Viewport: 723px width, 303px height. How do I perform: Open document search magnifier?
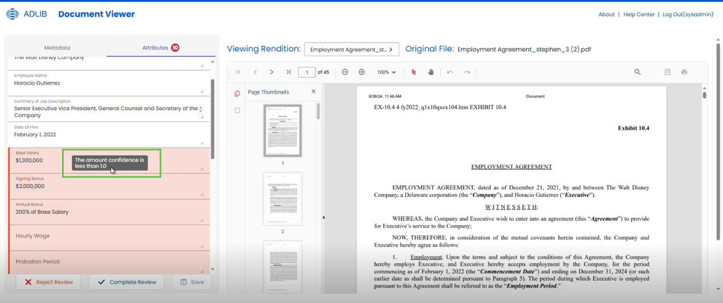pos(638,72)
